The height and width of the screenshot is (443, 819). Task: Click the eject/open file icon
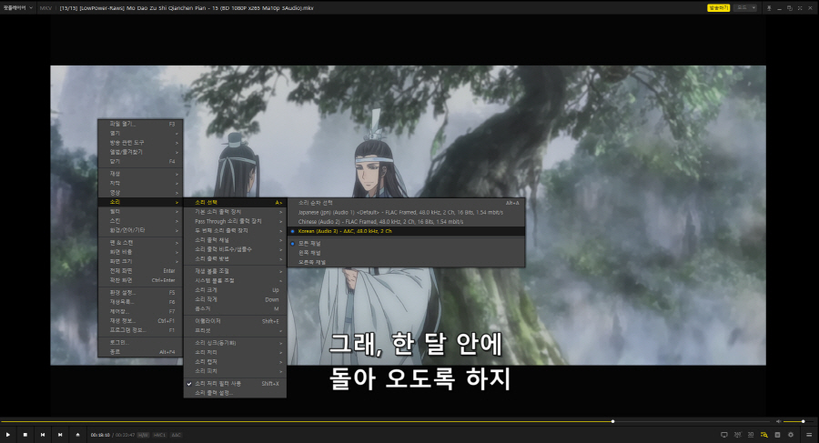coord(77,435)
